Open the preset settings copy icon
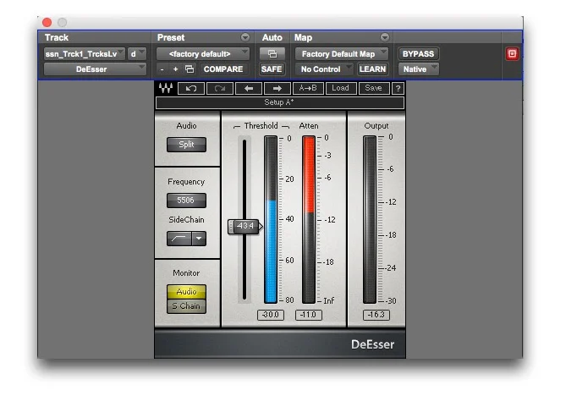 190,69
